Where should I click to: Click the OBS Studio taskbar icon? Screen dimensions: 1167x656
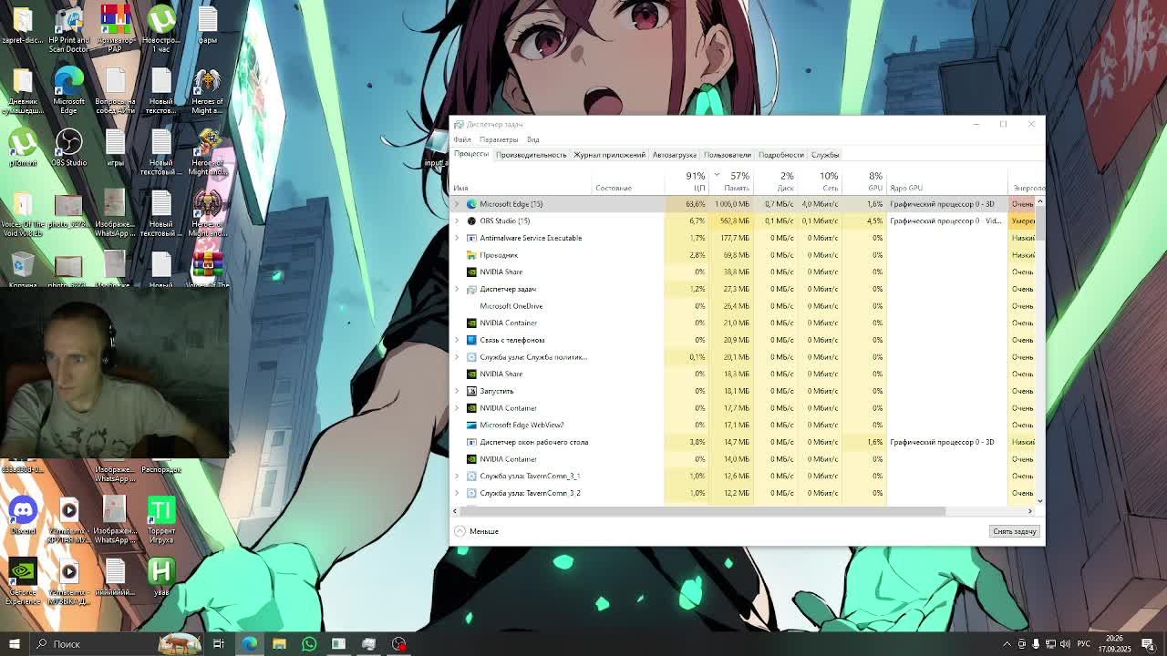pyautogui.click(x=398, y=644)
